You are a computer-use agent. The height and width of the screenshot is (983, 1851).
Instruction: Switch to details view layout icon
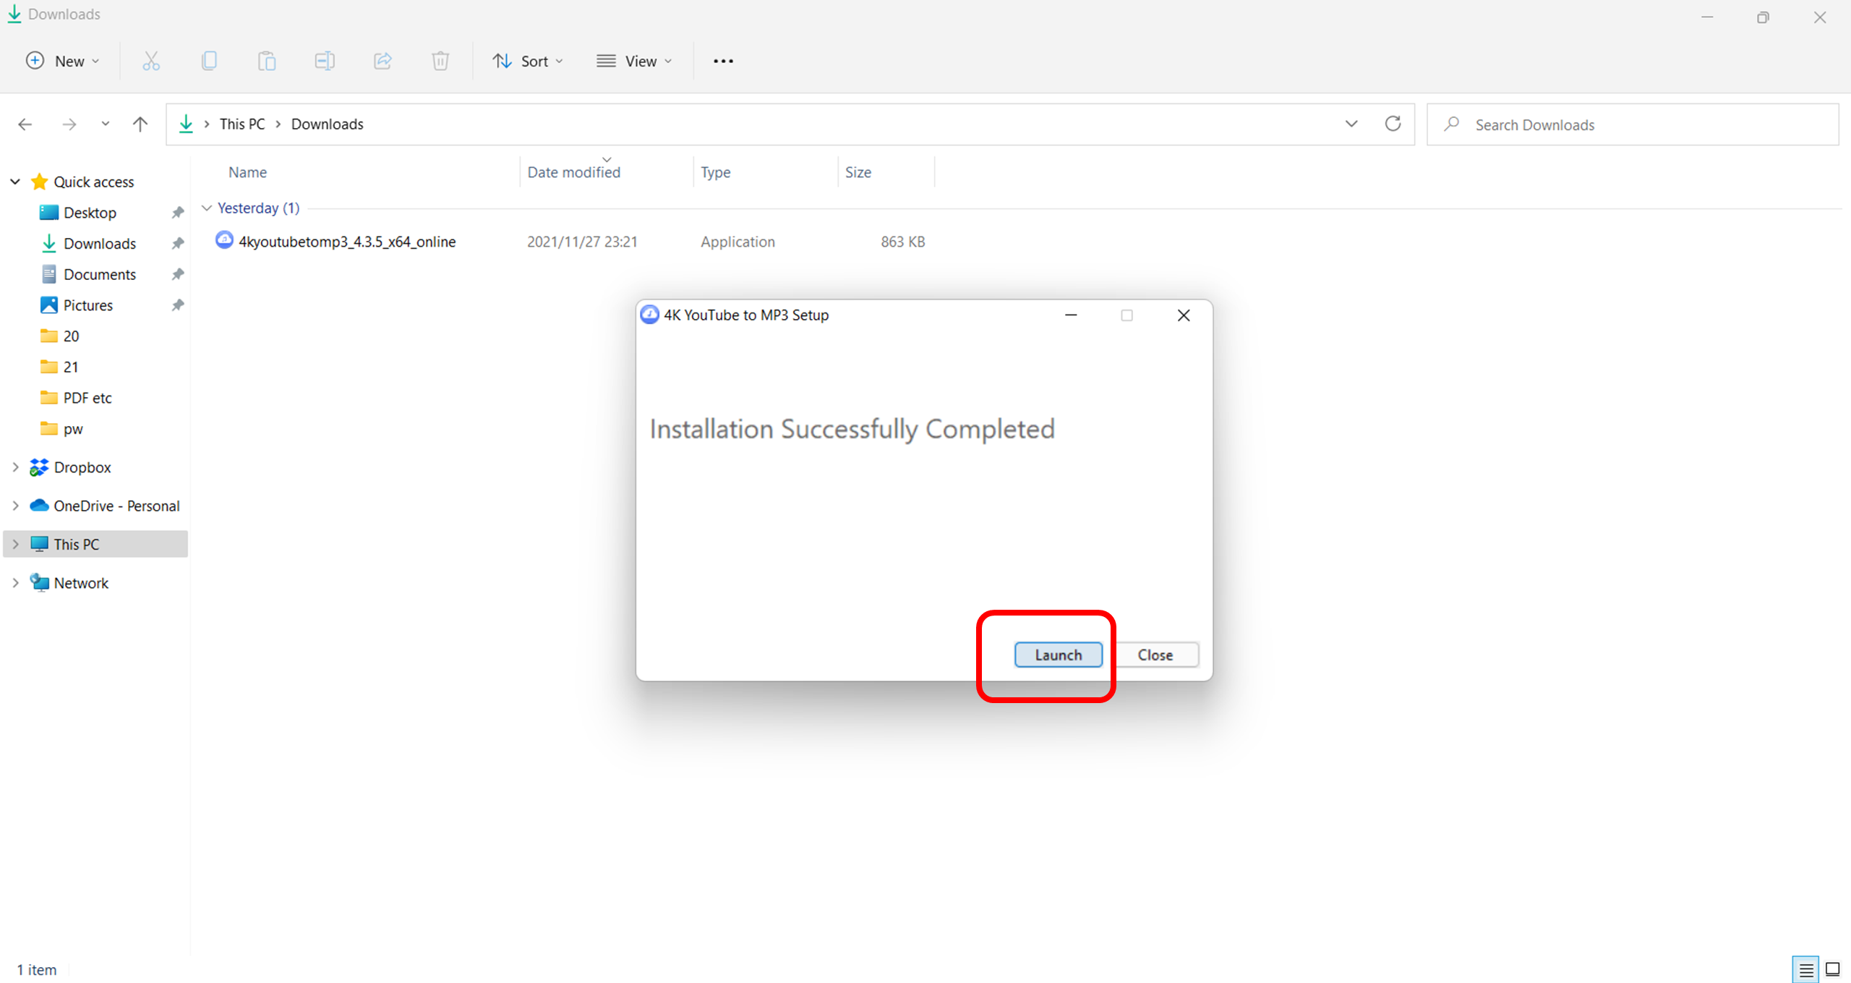pos(1806,969)
